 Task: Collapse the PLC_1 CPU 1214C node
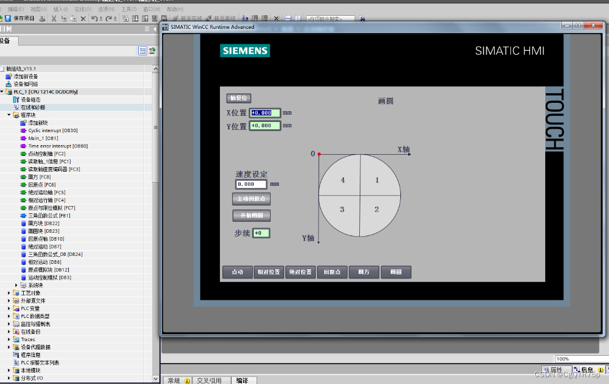click(x=2, y=92)
